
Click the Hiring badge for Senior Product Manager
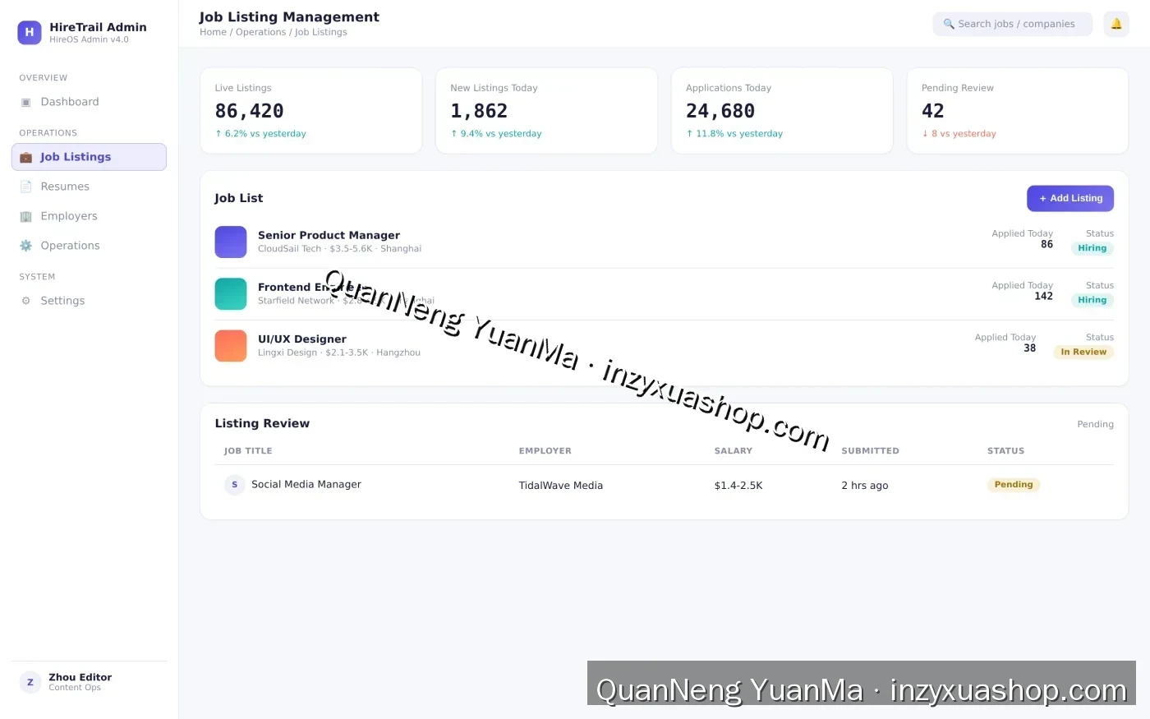1092,248
